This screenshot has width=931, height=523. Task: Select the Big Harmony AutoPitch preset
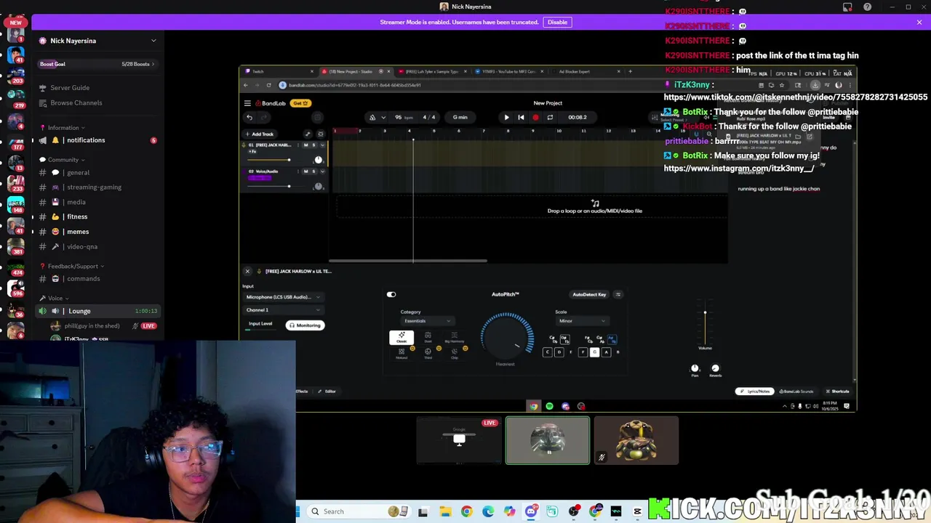point(454,337)
